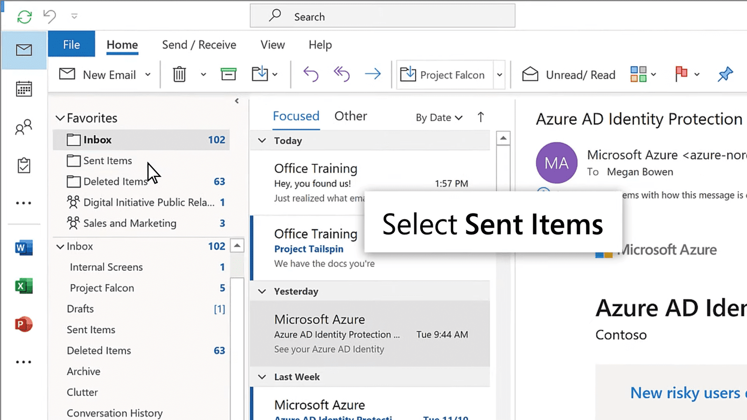Select Inbox under Favorites
The height and width of the screenshot is (420, 747).
141,140
